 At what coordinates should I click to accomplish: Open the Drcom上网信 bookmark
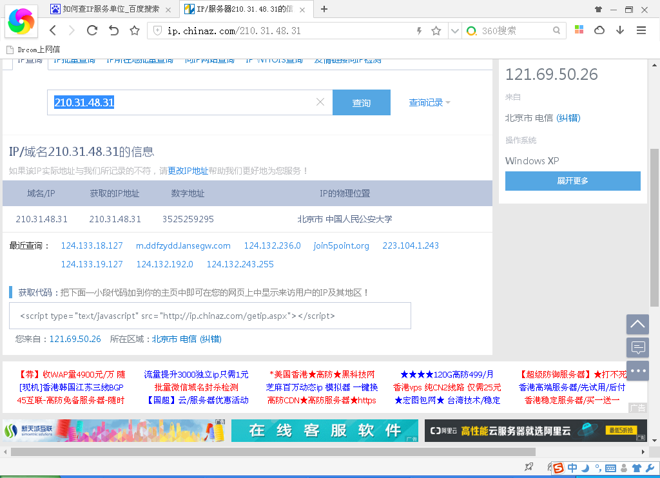(34, 50)
